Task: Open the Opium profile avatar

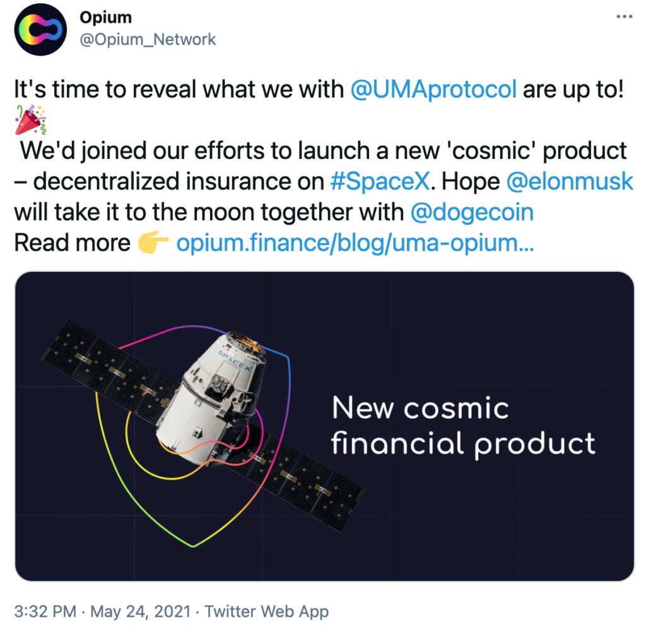Action: click(x=40, y=29)
